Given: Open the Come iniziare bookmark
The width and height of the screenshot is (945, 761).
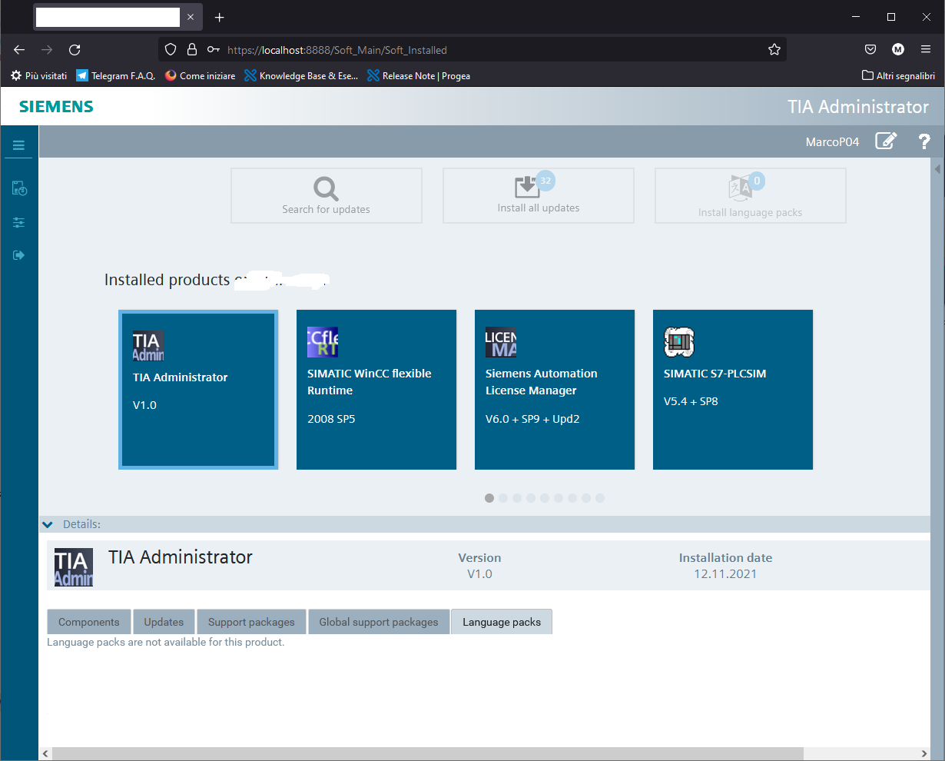Looking at the screenshot, I should [x=200, y=76].
